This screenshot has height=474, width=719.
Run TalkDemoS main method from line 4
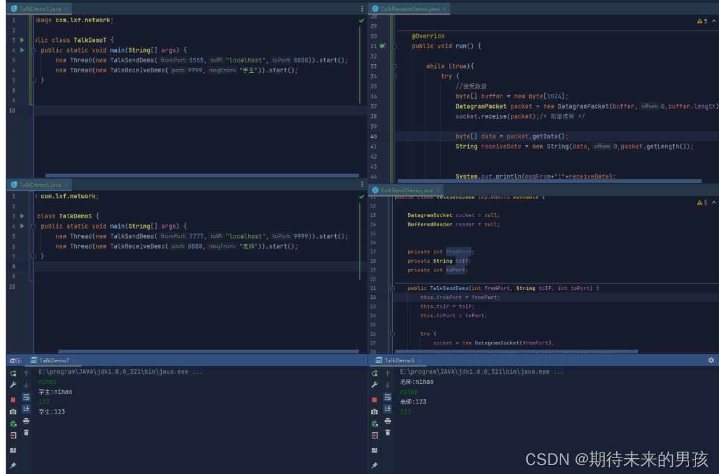point(22,227)
